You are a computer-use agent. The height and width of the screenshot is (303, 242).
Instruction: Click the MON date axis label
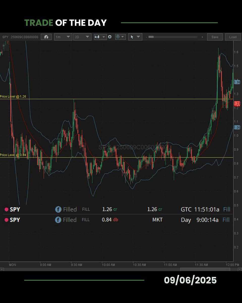(12, 265)
